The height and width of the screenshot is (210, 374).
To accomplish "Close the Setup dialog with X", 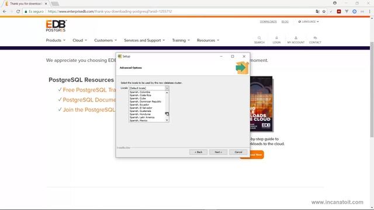I will (244, 57).
